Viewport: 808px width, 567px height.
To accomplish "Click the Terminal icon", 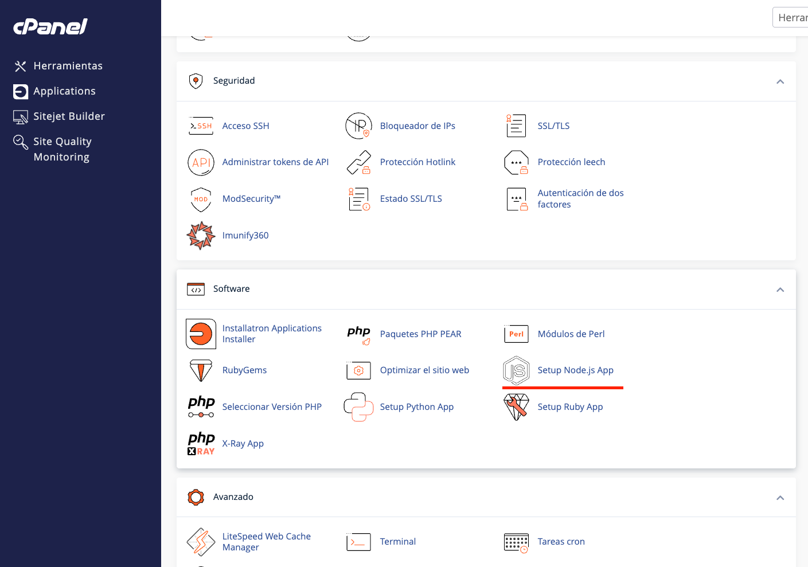I will pyautogui.click(x=359, y=542).
